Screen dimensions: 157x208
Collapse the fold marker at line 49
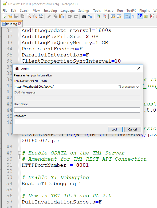(x=19, y=153)
